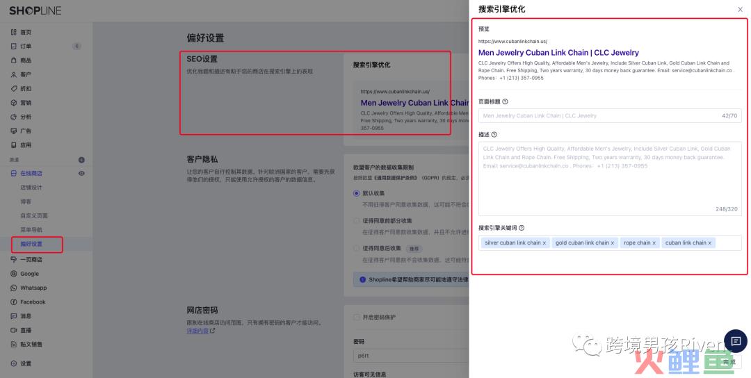Select the 征得同意后收集 radio option
Screen dimensions: 751x378
pos(356,248)
